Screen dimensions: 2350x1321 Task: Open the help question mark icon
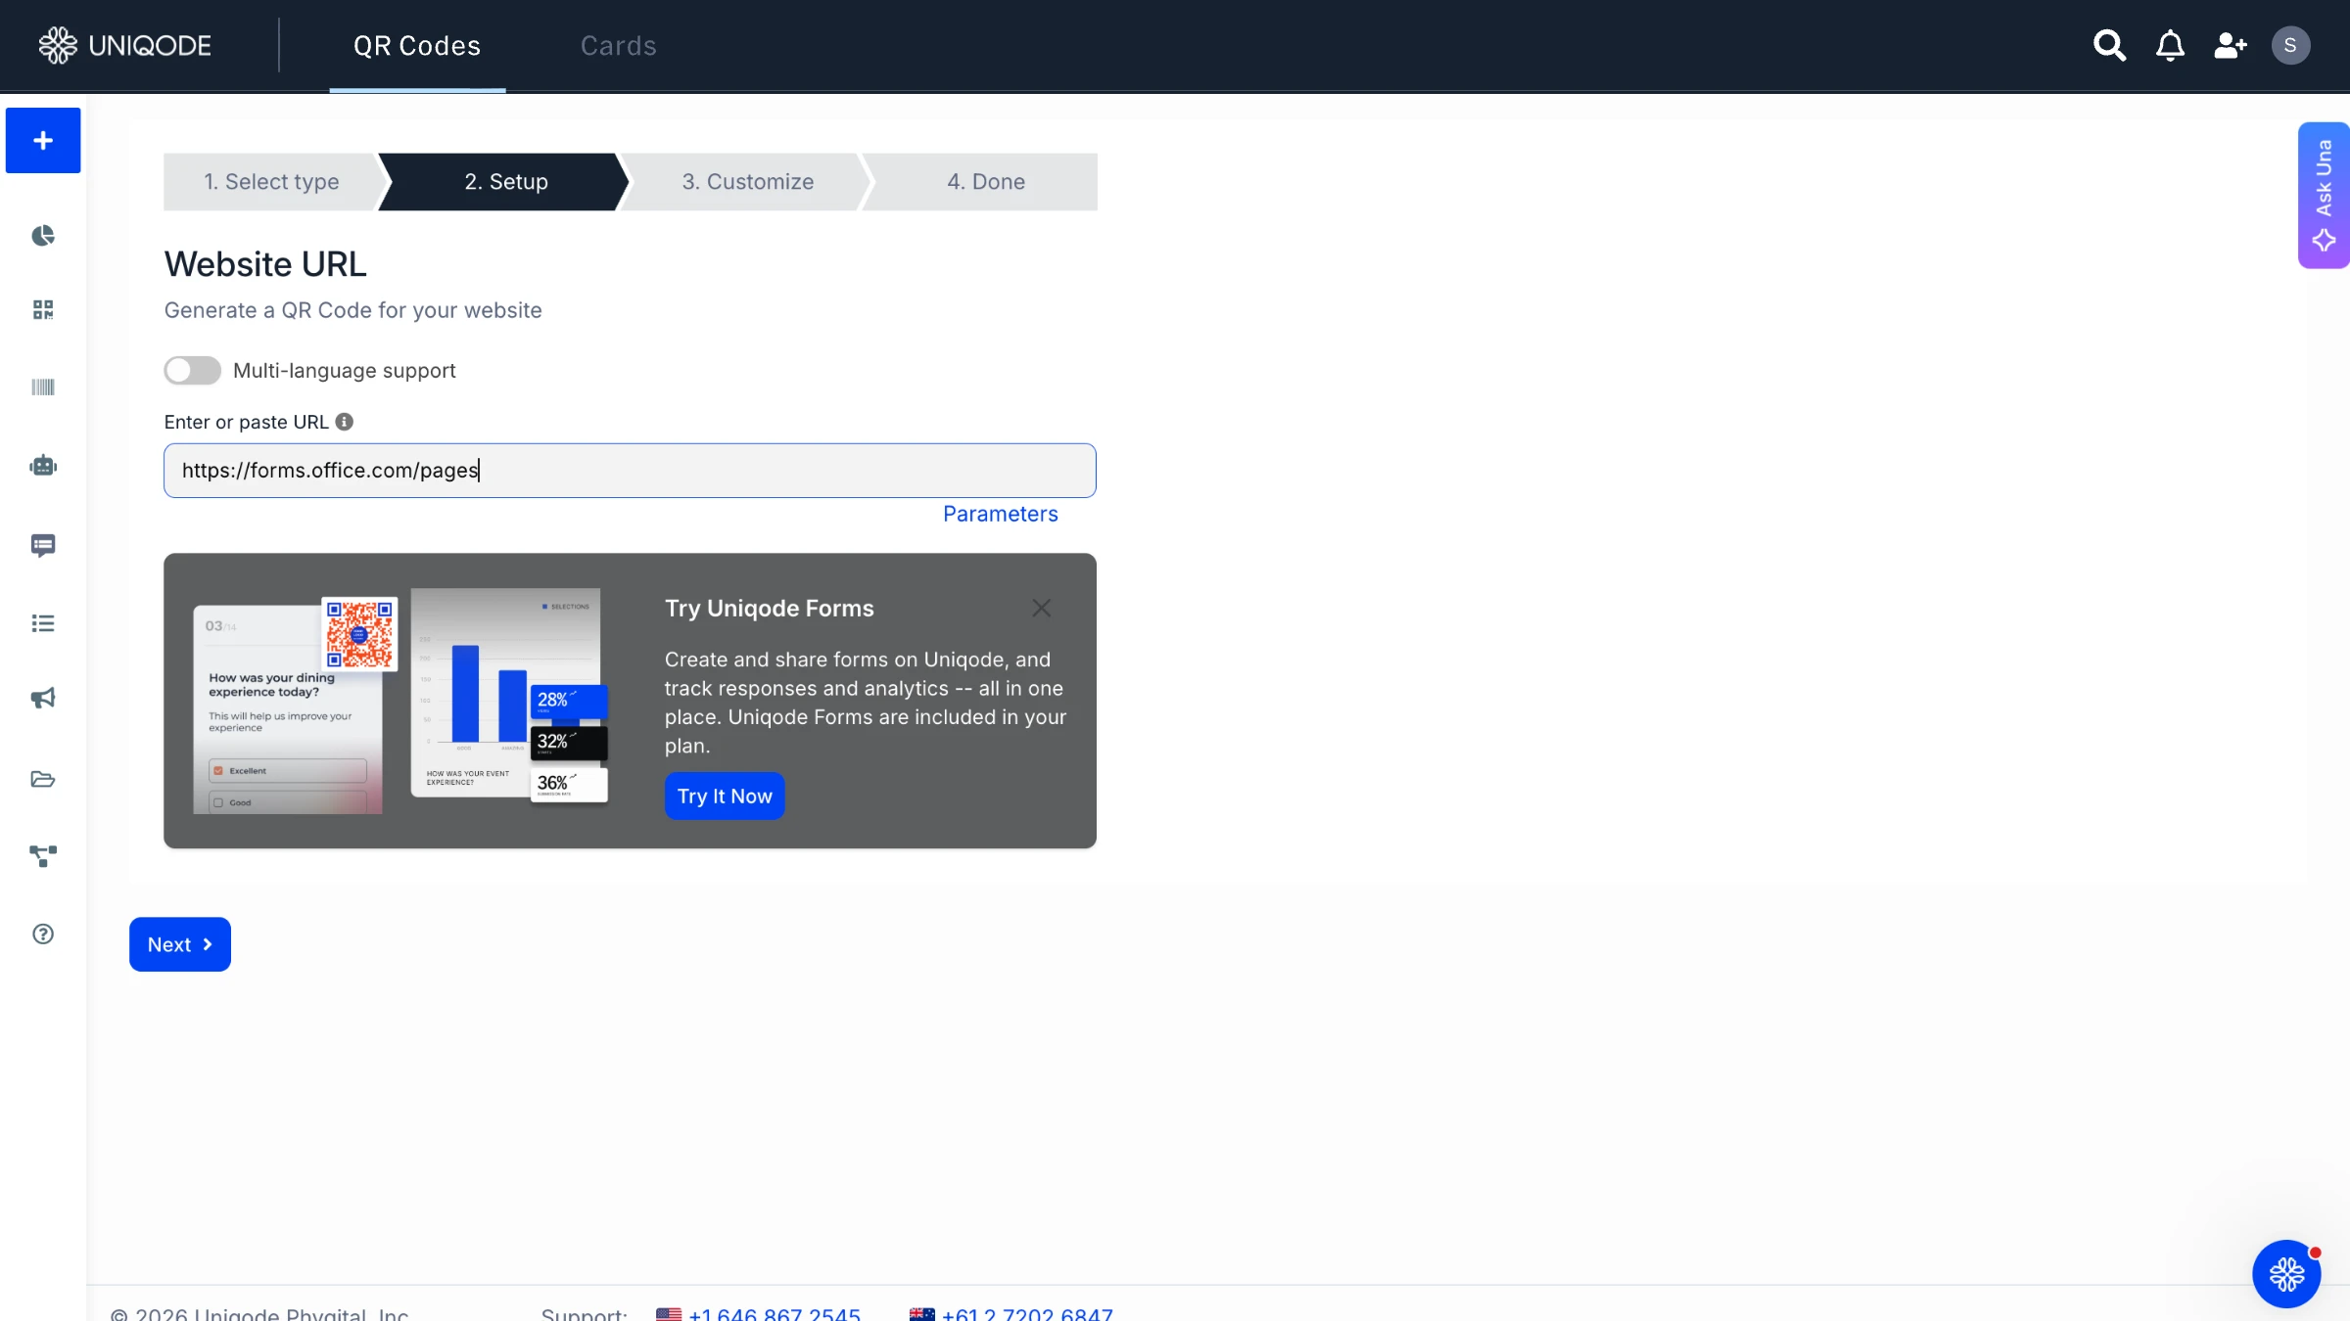point(43,934)
